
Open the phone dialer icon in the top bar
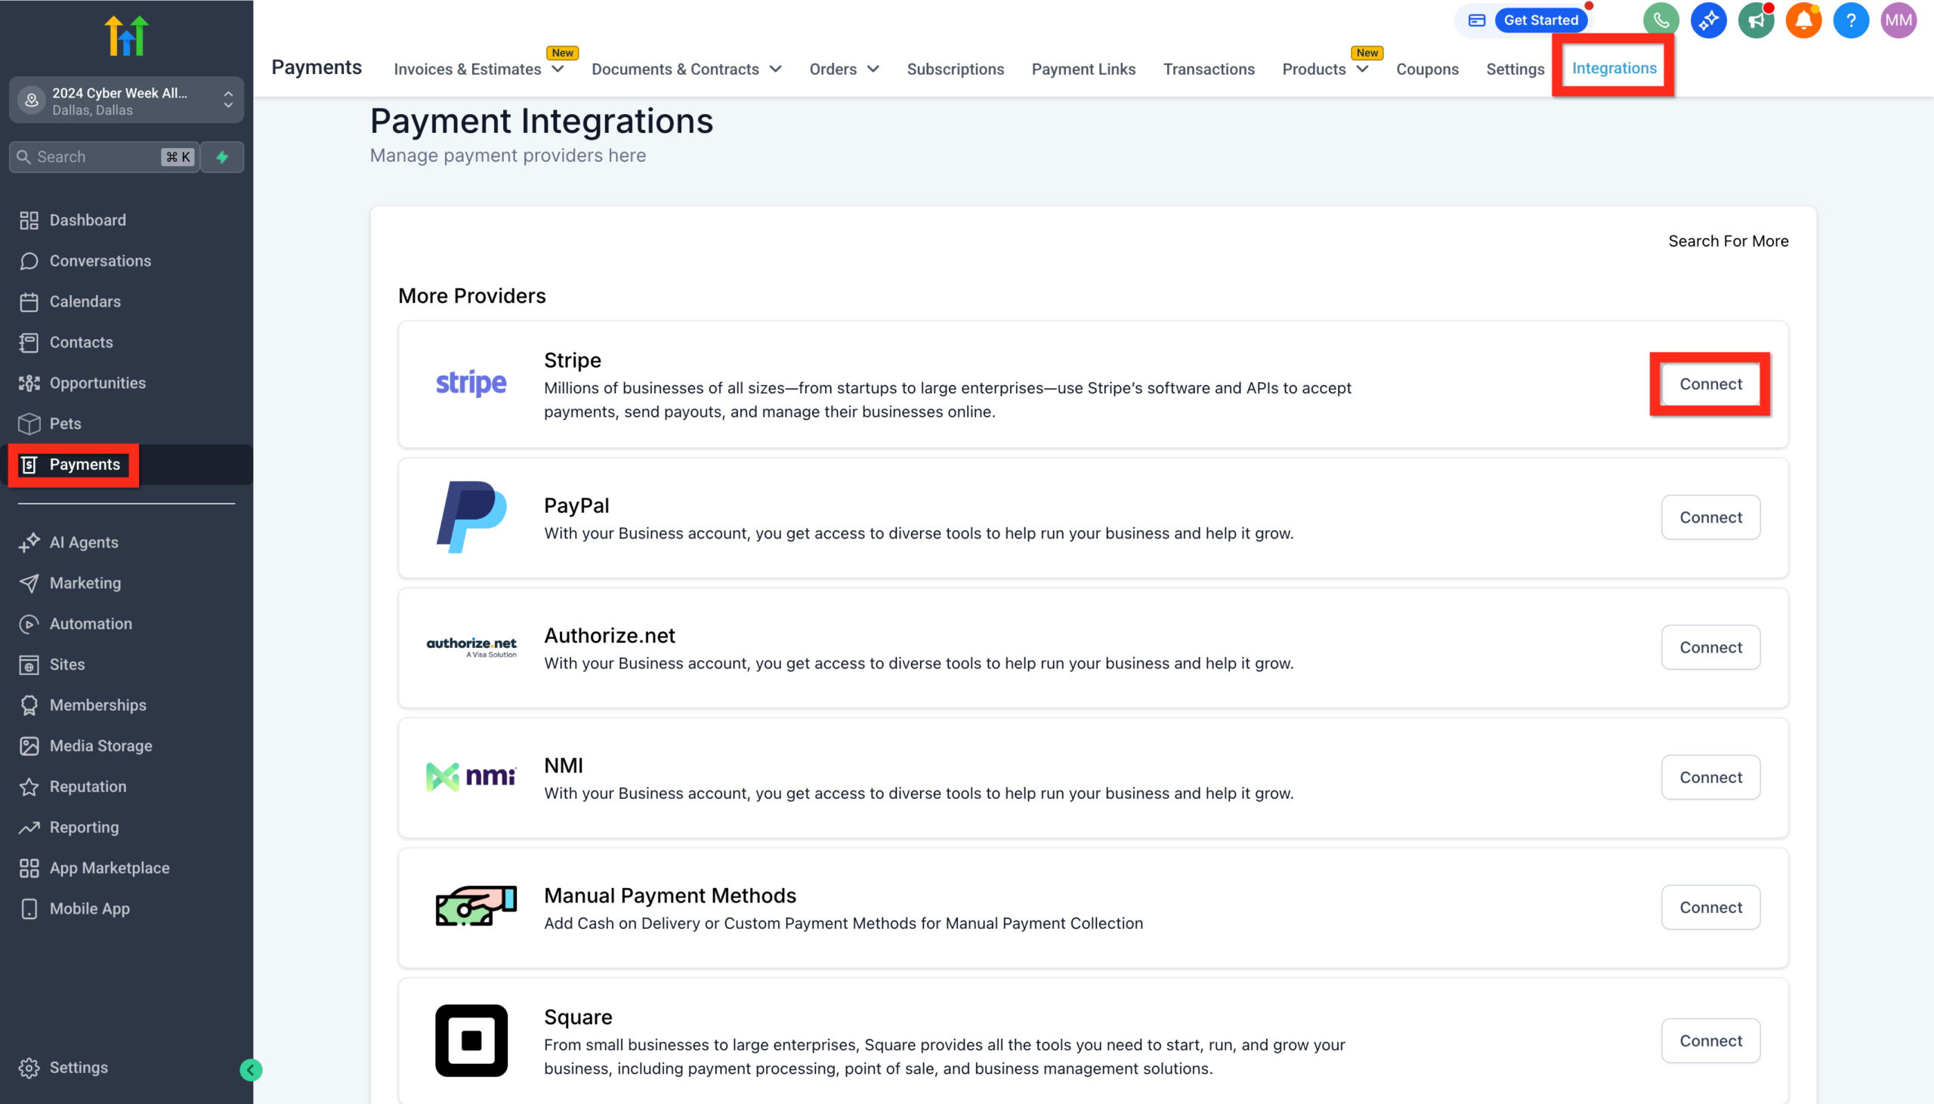pos(1662,20)
